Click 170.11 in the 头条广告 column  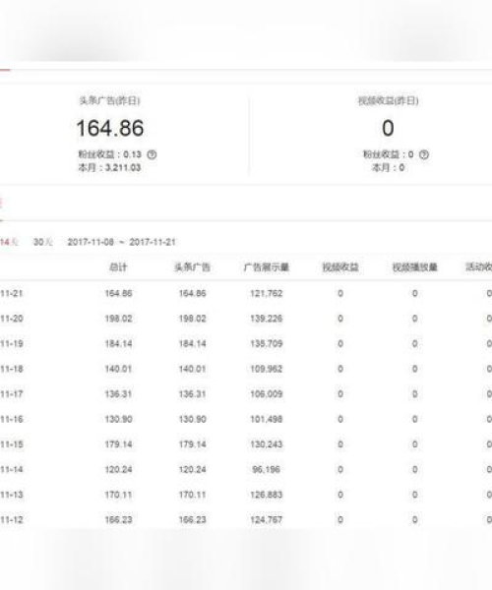pos(192,495)
